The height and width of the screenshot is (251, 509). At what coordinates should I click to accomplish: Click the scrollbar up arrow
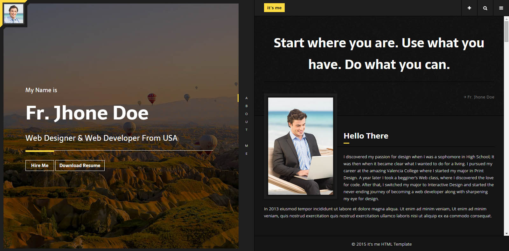[x=506, y=18]
